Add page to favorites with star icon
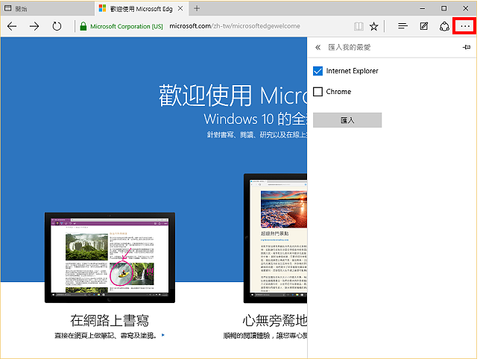The image size is (480, 359). point(373,26)
